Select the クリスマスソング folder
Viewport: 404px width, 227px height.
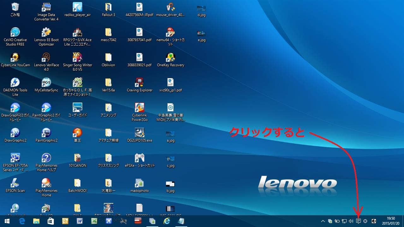pos(108,160)
